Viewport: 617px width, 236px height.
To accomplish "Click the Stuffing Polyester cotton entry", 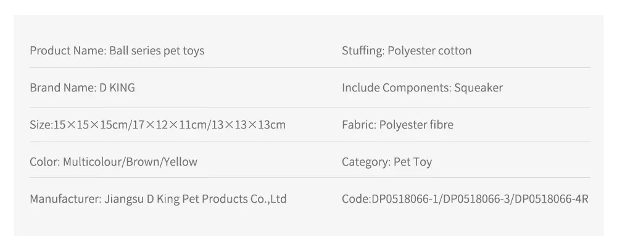I will tap(407, 51).
